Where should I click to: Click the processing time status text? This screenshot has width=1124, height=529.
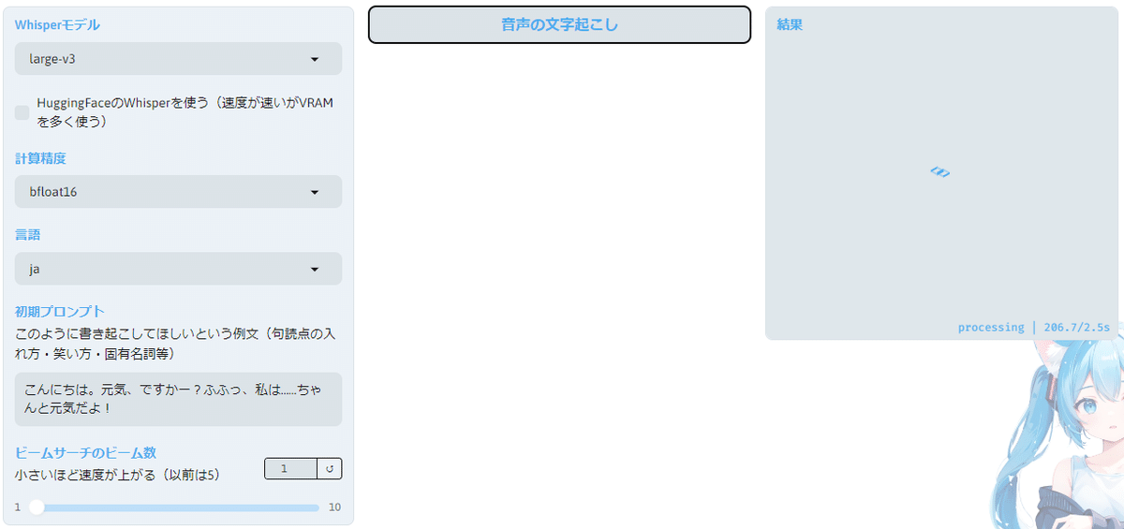pos(1033,328)
